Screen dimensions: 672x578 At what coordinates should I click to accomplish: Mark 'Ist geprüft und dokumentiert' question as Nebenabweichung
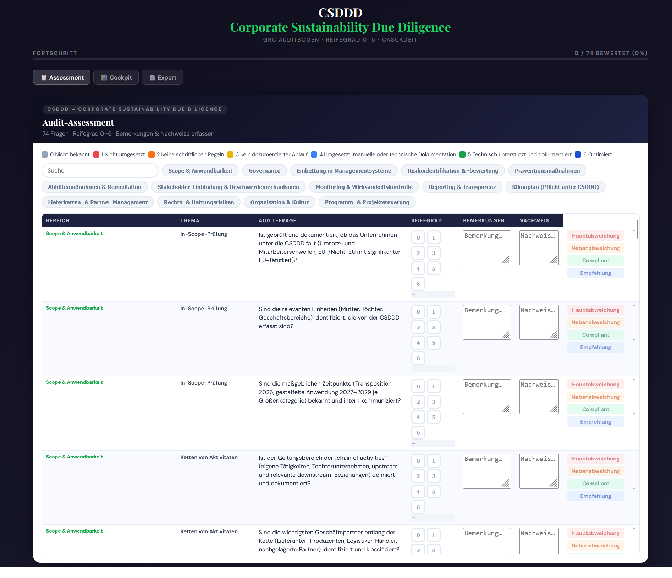coord(596,248)
